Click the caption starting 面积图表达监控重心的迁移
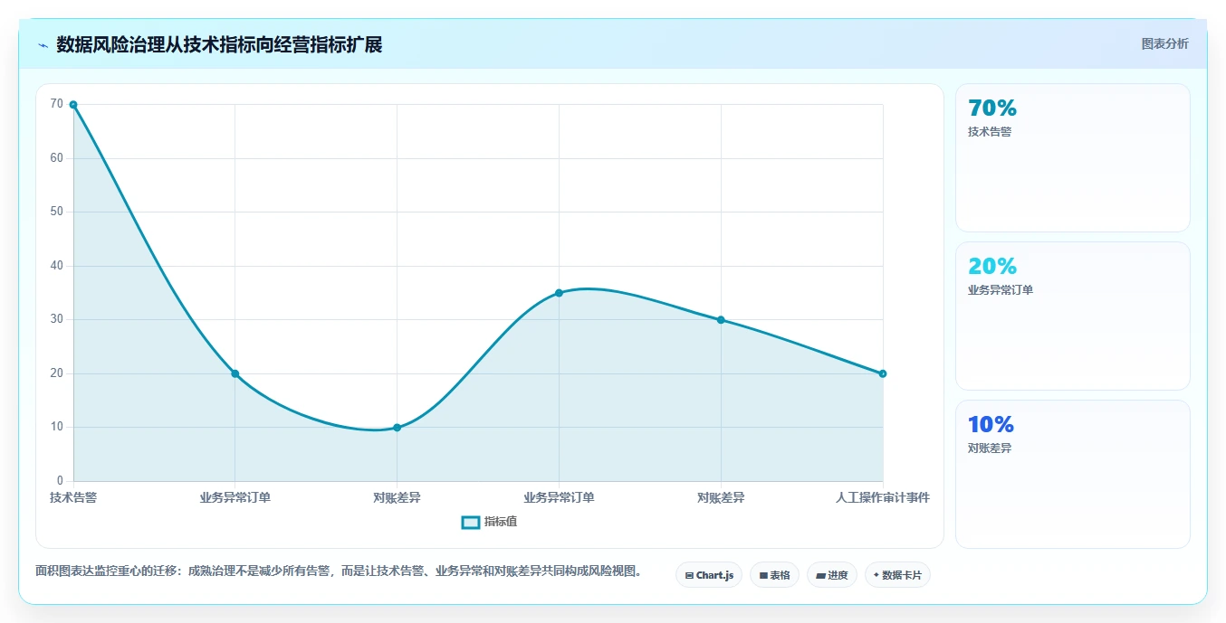Image resolution: width=1226 pixels, height=623 pixels. [340, 571]
